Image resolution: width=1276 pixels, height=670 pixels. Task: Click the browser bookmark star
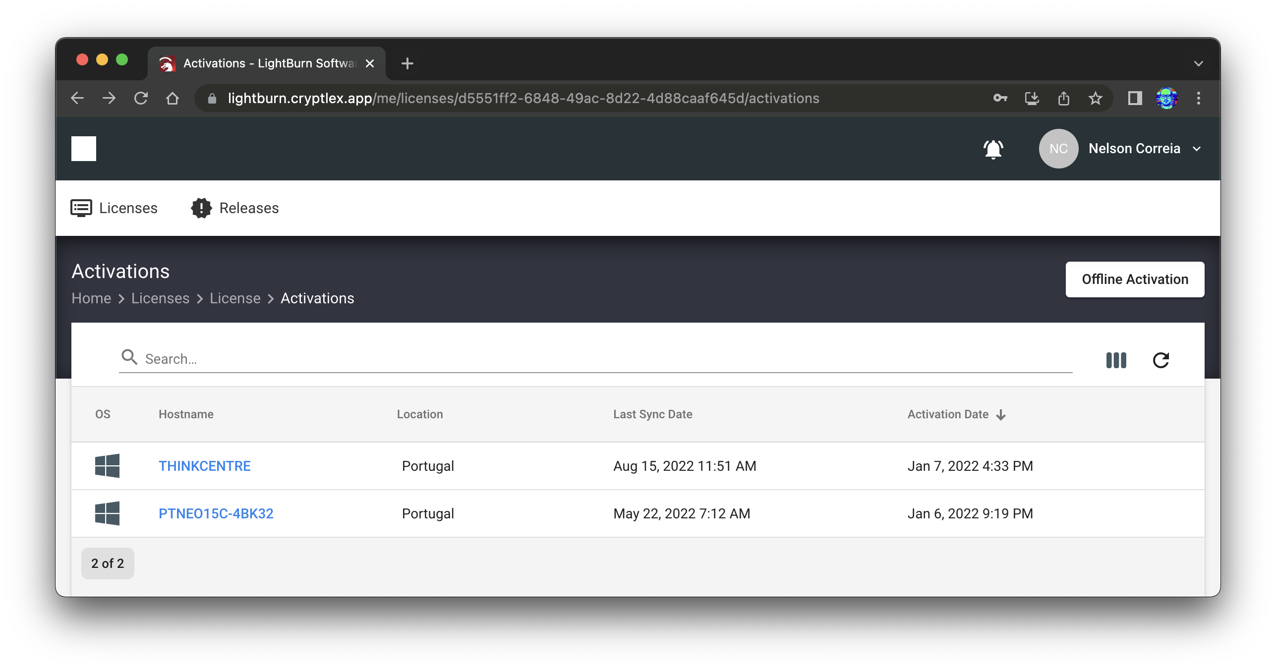(x=1095, y=98)
